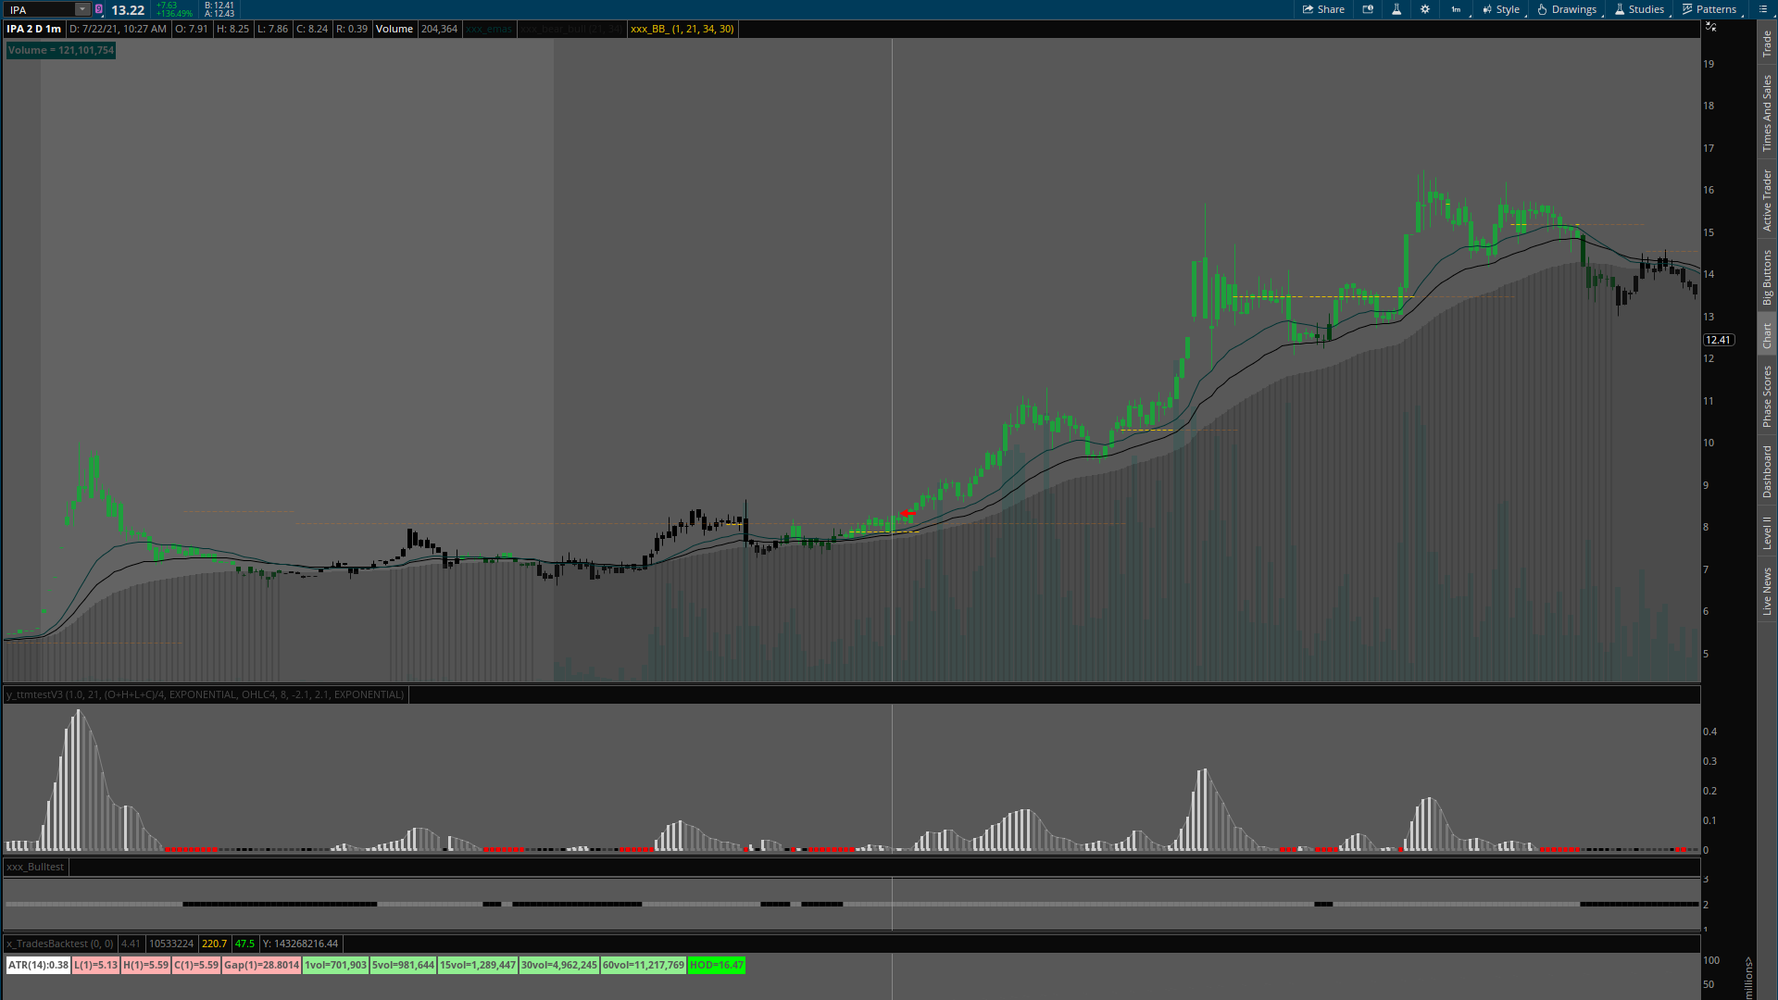The image size is (1778, 1000).
Task: Toggle the price axis auto-scale icon
Action: point(1711,27)
